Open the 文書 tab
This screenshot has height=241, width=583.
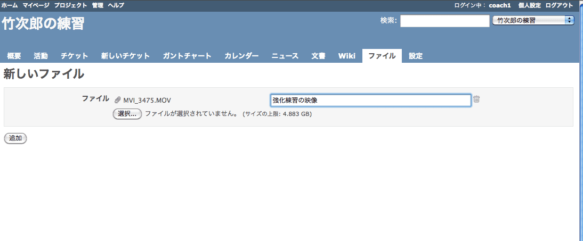pyautogui.click(x=318, y=56)
